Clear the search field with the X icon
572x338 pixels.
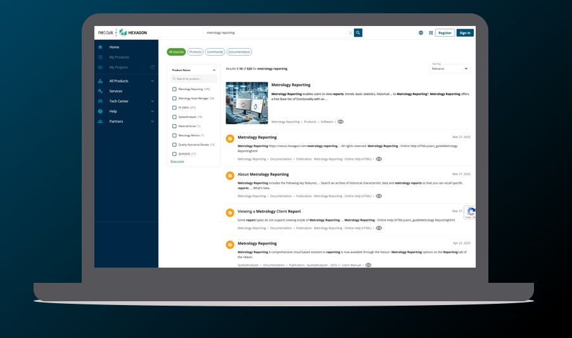(x=350, y=33)
